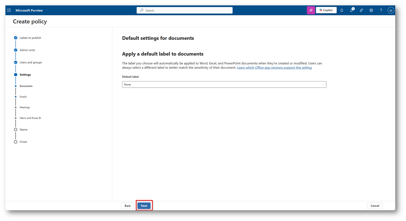Image resolution: width=406 pixels, height=221 pixels.
Task: Jump to the Name step
Action: coord(24,130)
